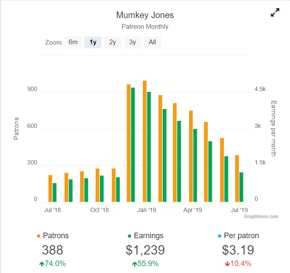290x273 pixels.
Task: Click the Patrons y-axis title
Action: [16, 128]
